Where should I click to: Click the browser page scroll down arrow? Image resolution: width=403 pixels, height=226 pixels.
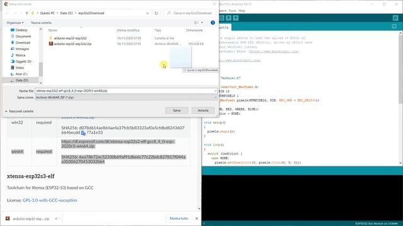199,209
